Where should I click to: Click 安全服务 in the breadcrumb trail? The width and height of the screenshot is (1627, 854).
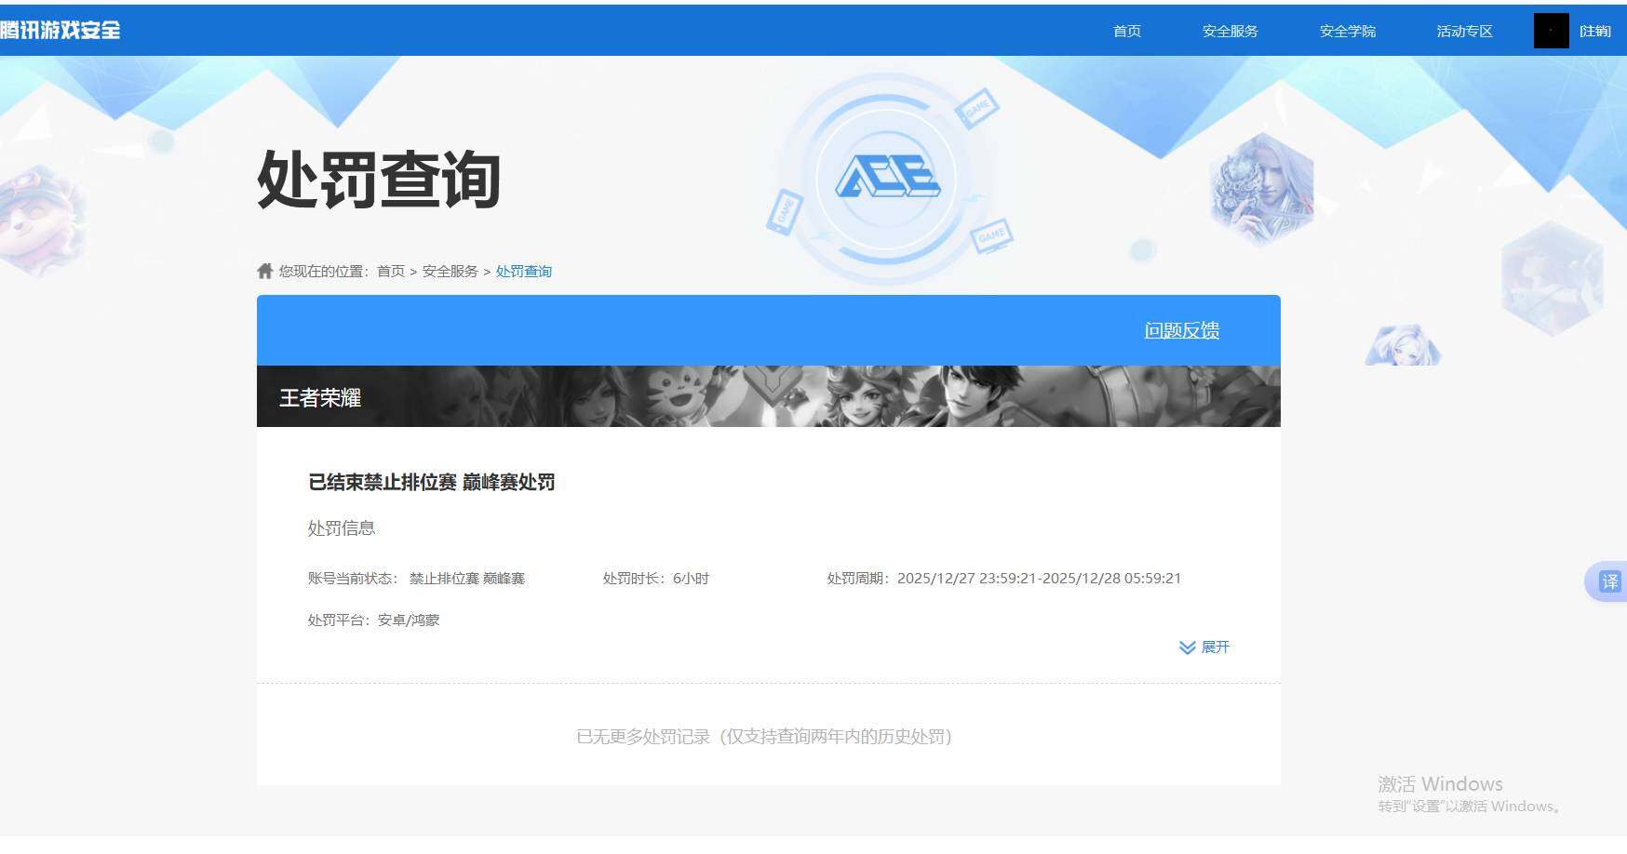[x=450, y=271]
